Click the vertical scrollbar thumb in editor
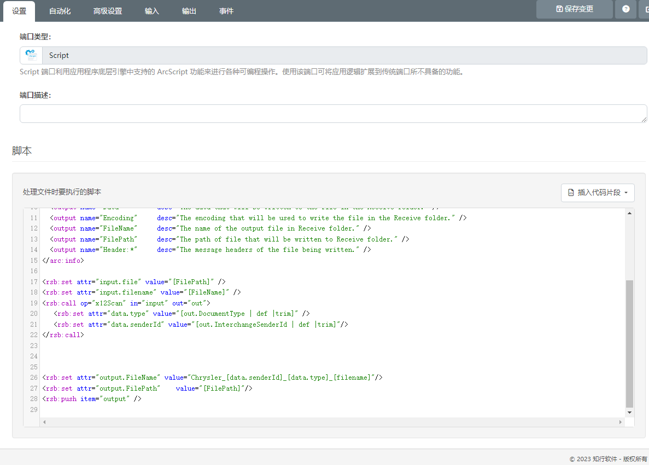The height and width of the screenshot is (465, 649). pyautogui.click(x=629, y=344)
